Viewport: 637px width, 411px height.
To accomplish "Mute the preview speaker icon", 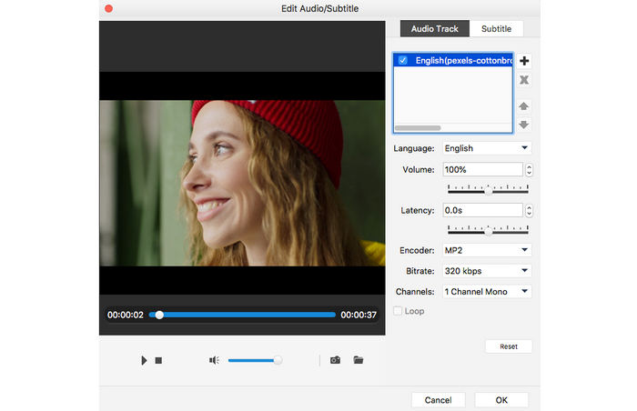I will pyautogui.click(x=214, y=360).
